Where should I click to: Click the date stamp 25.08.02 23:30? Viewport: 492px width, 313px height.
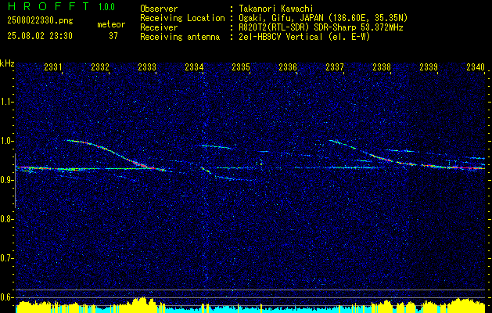[40, 36]
